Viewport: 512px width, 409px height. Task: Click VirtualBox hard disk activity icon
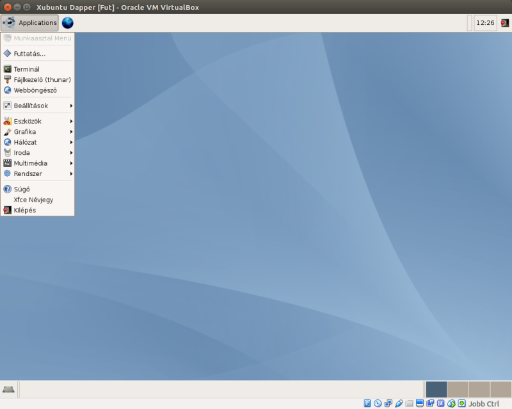[367, 403]
